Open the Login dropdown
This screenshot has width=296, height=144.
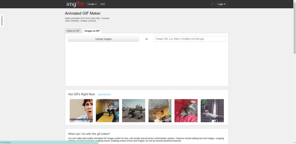click(x=221, y=4)
